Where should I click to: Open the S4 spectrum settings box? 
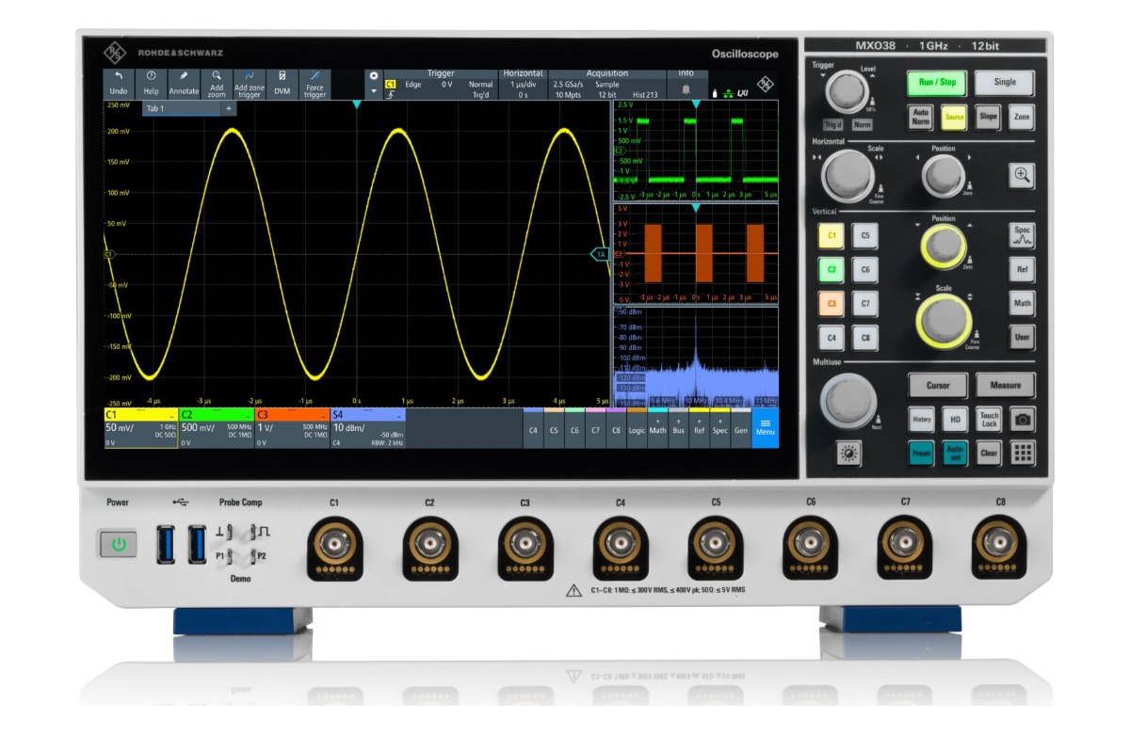click(368, 427)
